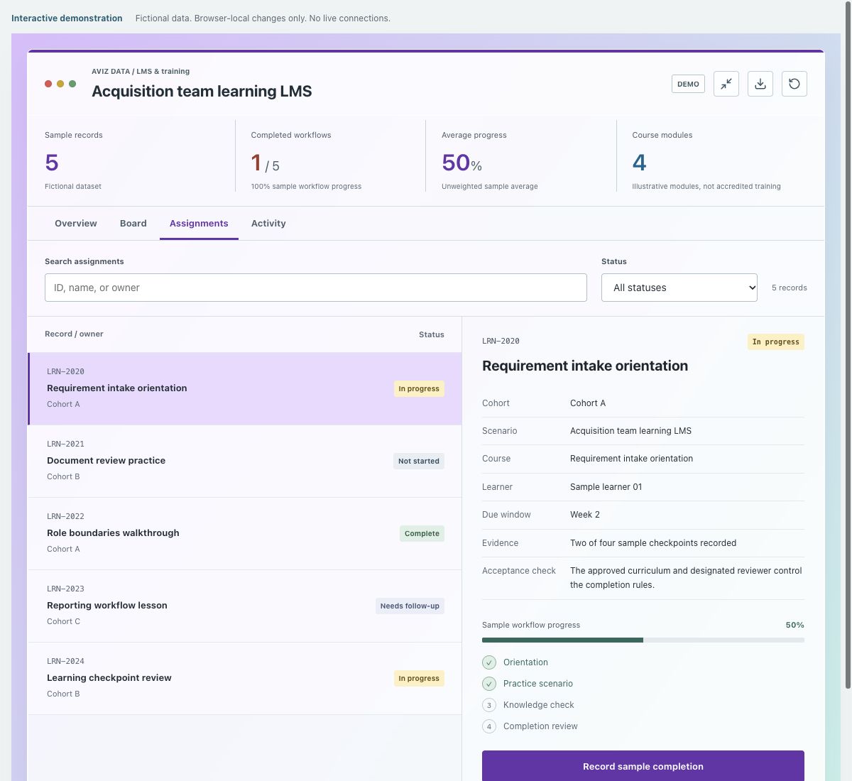Click the red window dot
Image resolution: width=852 pixels, height=781 pixels.
tap(48, 84)
